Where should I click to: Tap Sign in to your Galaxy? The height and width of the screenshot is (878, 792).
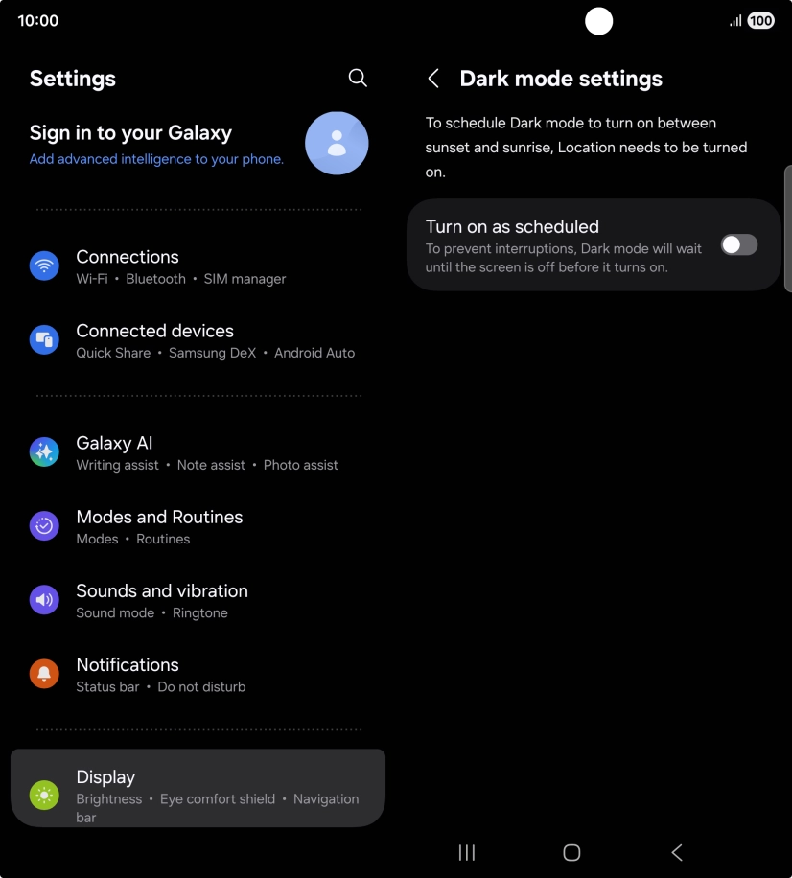tap(130, 132)
